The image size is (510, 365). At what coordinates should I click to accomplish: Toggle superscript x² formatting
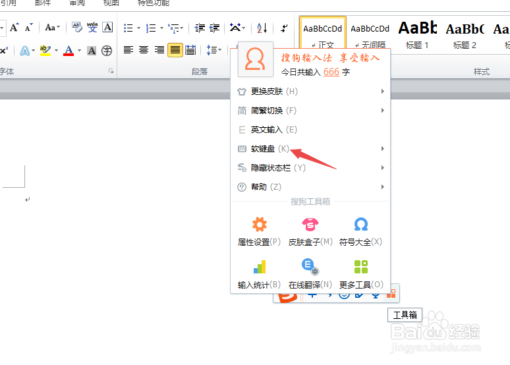point(4,51)
